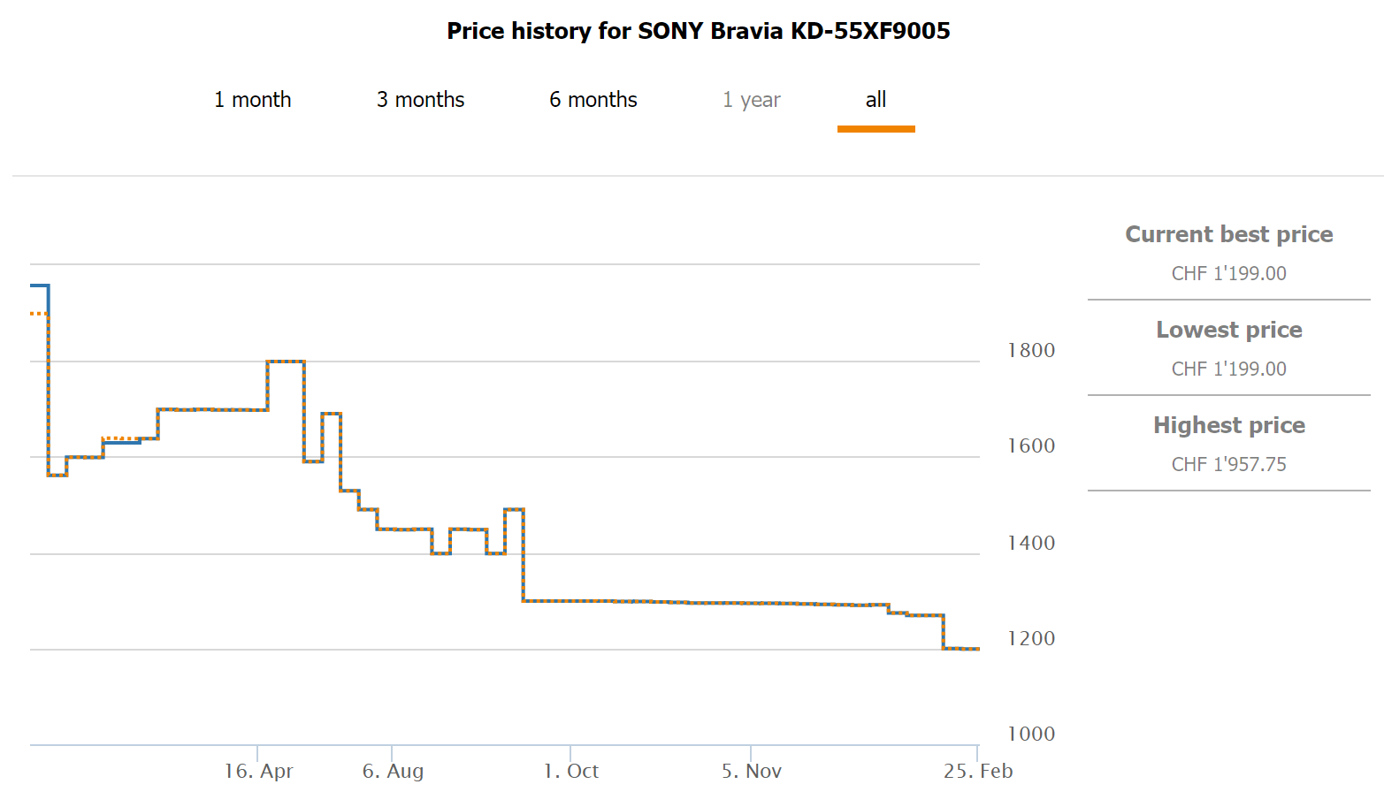Click the 1200 y-axis label

1031,638
